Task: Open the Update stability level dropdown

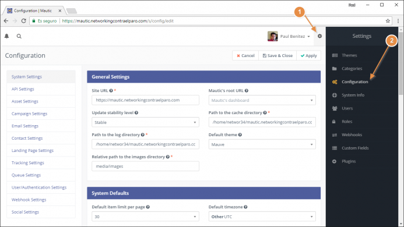Action: coord(145,122)
